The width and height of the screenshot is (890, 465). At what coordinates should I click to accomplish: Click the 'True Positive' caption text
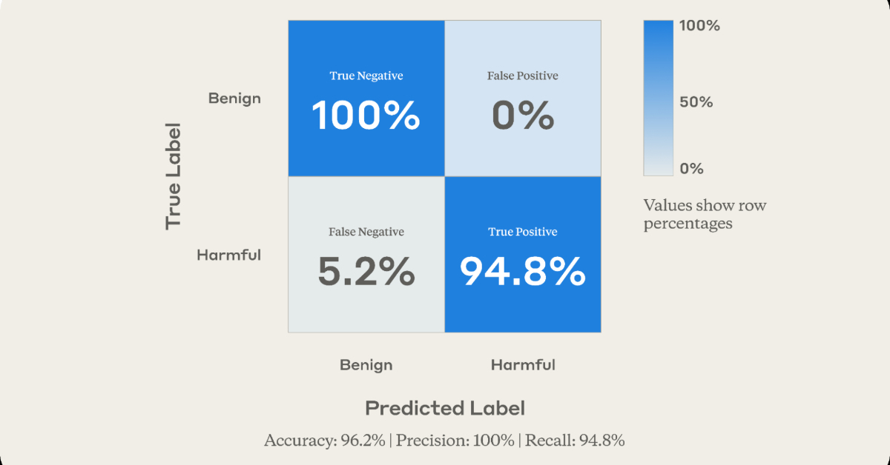523,232
